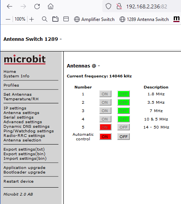Turn ON antenna 4 (10 & 5 MHz)
181x204 pixels.
click(105, 119)
